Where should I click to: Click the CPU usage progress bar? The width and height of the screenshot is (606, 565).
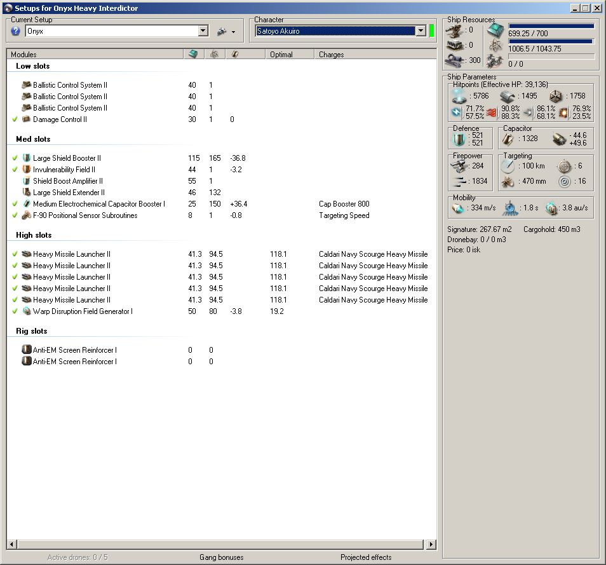[x=551, y=26]
